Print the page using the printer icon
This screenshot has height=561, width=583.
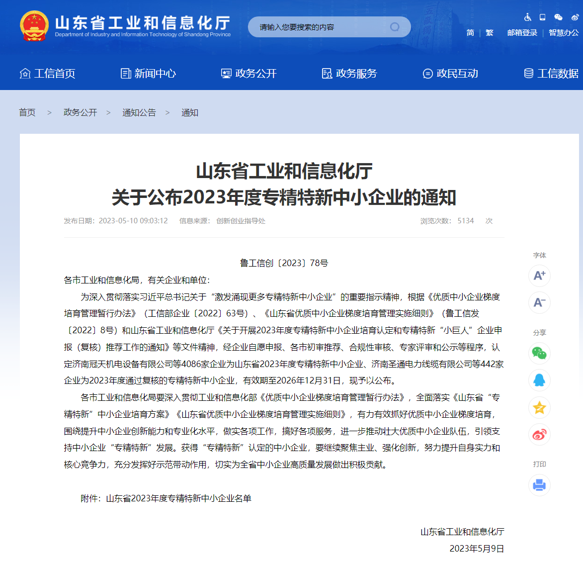coord(539,485)
